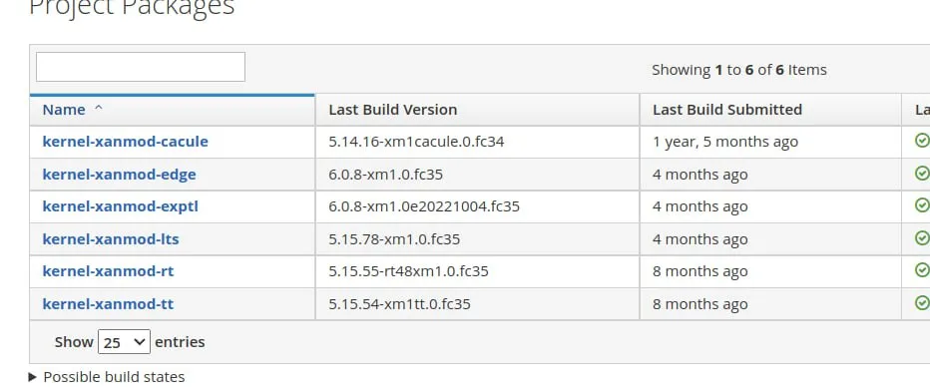Open the kernel-xanmod-cacule package link

click(x=125, y=142)
